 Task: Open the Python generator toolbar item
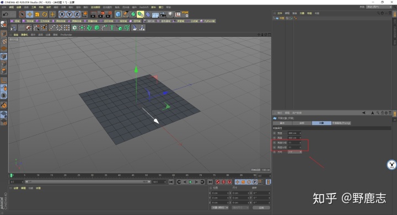tap(207, 21)
